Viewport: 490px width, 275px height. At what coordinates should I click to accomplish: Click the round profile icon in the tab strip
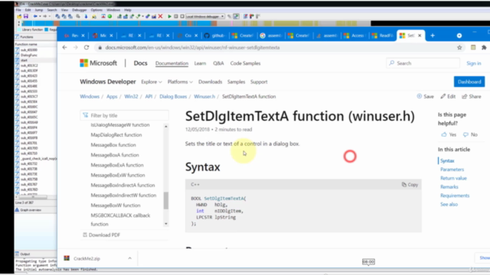(x=459, y=36)
